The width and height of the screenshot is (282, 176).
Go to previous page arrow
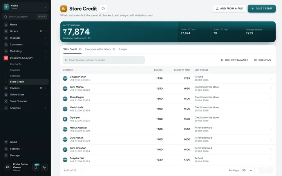click(261, 171)
